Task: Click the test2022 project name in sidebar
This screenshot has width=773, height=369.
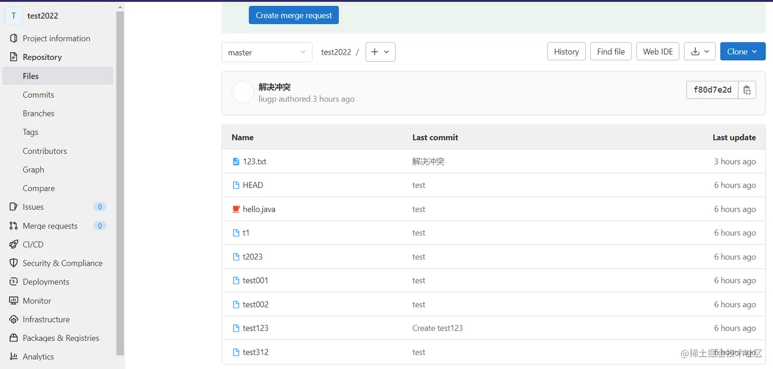Action: click(42, 16)
